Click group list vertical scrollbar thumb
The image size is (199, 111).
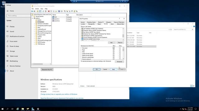coord(123,36)
